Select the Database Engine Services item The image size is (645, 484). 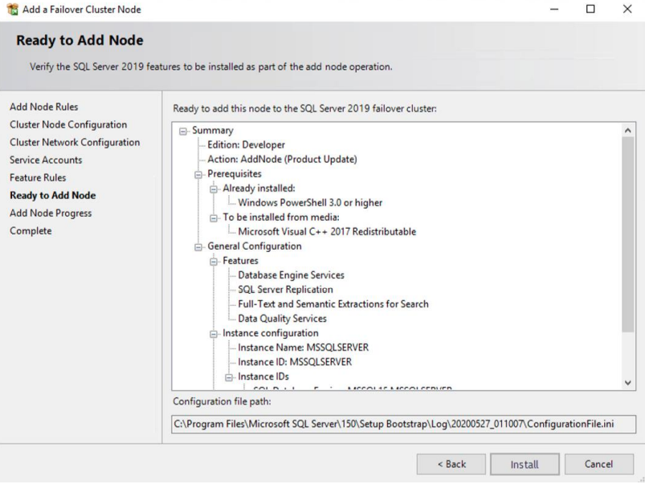click(x=292, y=275)
